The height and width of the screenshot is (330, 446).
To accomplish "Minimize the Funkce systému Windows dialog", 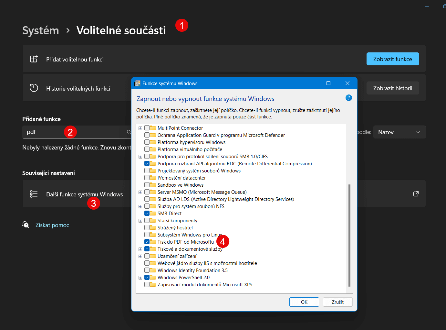I will [x=310, y=83].
